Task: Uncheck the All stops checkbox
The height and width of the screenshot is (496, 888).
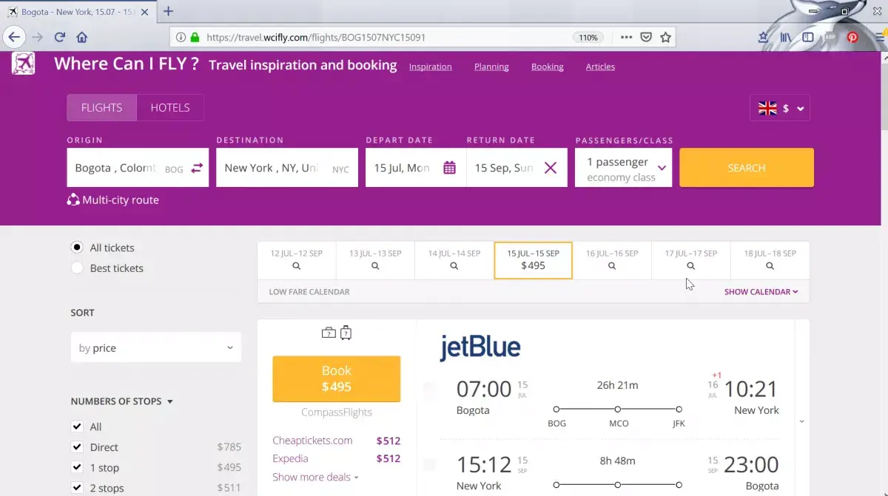Action: pyautogui.click(x=77, y=427)
